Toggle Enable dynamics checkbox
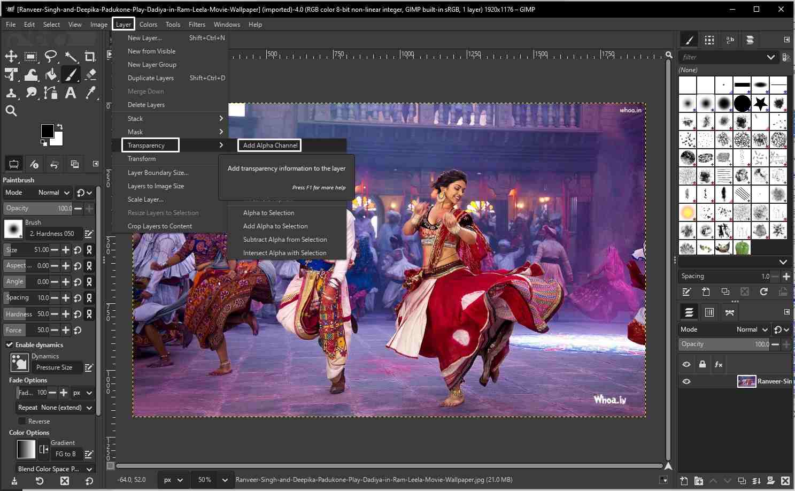This screenshot has height=491, width=795. coord(10,345)
